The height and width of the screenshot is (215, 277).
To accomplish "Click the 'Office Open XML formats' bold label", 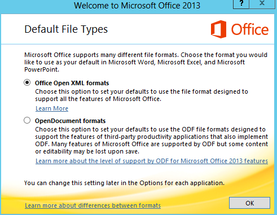I will [x=72, y=83].
